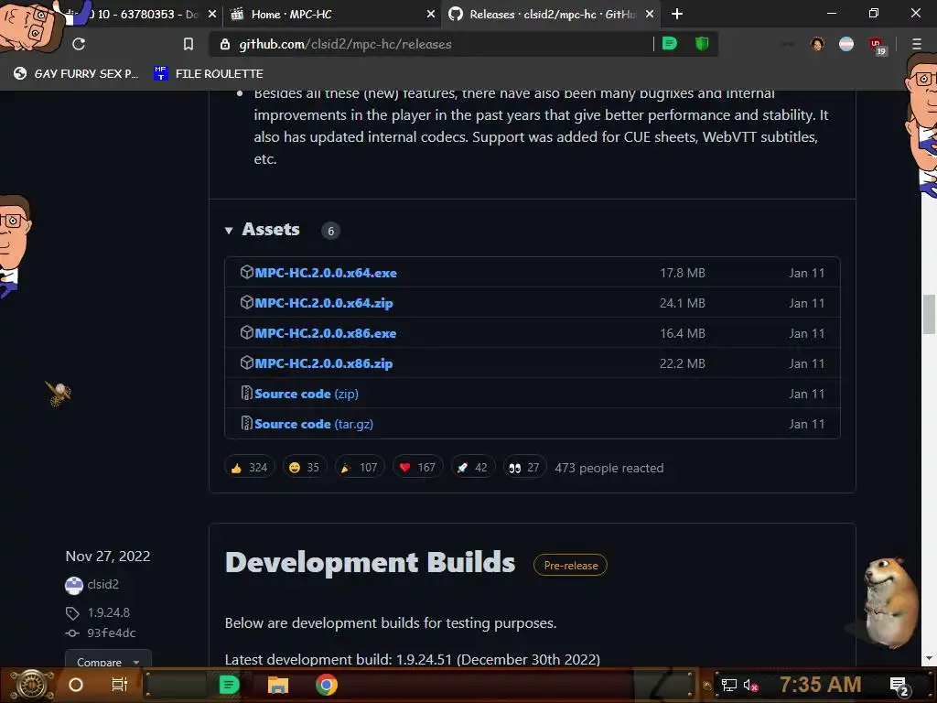Viewport: 937px width, 703px height.
Task: Close the Releases clsid2/mpc-hc tab
Action: tap(650, 14)
